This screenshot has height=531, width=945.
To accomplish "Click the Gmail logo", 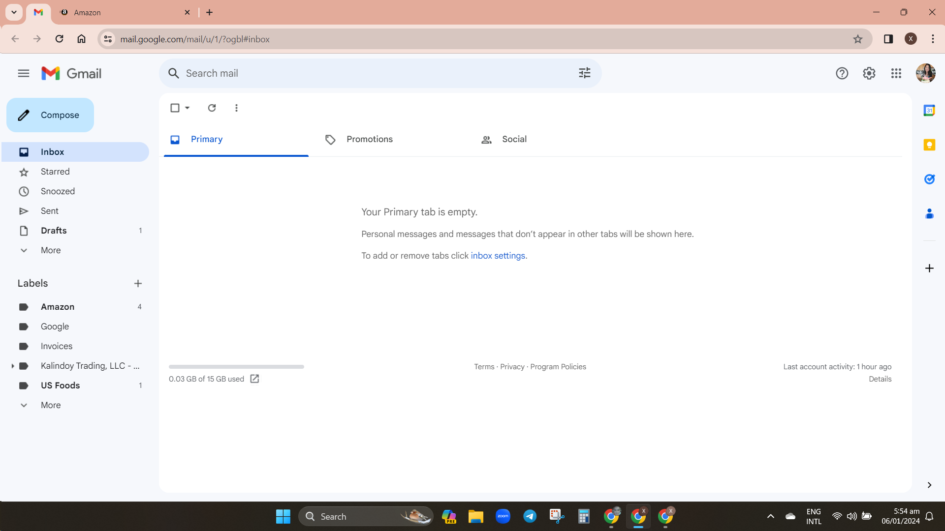I will coord(71,73).
